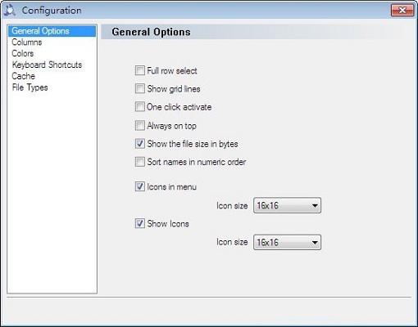Toggle Always on top checkbox
The width and height of the screenshot is (418, 327).
click(140, 126)
